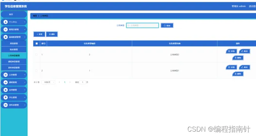Click the 个人中心 user icon in sidebar
Image resolution: width=256 pixels, height=136 pixels.
(6, 22)
